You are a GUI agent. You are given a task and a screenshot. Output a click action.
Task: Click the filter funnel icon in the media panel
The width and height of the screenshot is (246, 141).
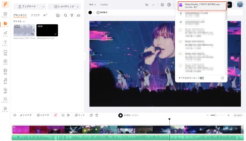tap(72, 15)
